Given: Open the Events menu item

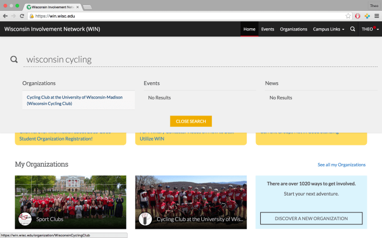Looking at the screenshot, I should (267, 29).
